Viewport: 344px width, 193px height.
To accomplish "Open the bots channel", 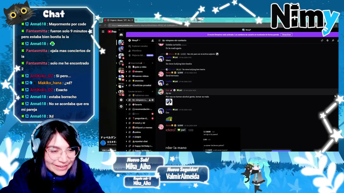I will pyautogui.click(x=141, y=114).
